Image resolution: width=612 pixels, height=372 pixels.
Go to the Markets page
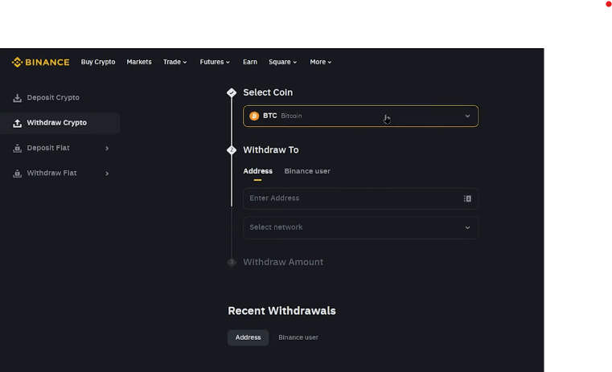click(139, 62)
